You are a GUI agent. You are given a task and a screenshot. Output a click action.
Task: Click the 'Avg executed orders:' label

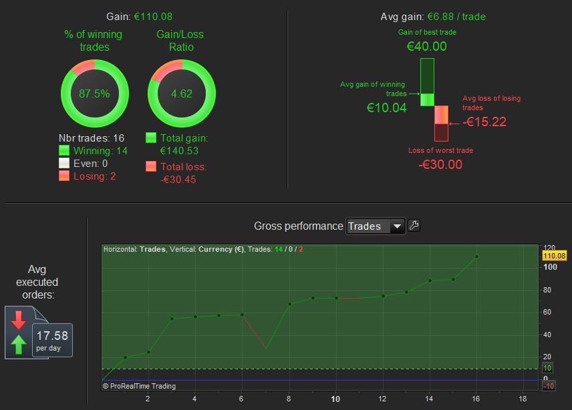tap(37, 282)
